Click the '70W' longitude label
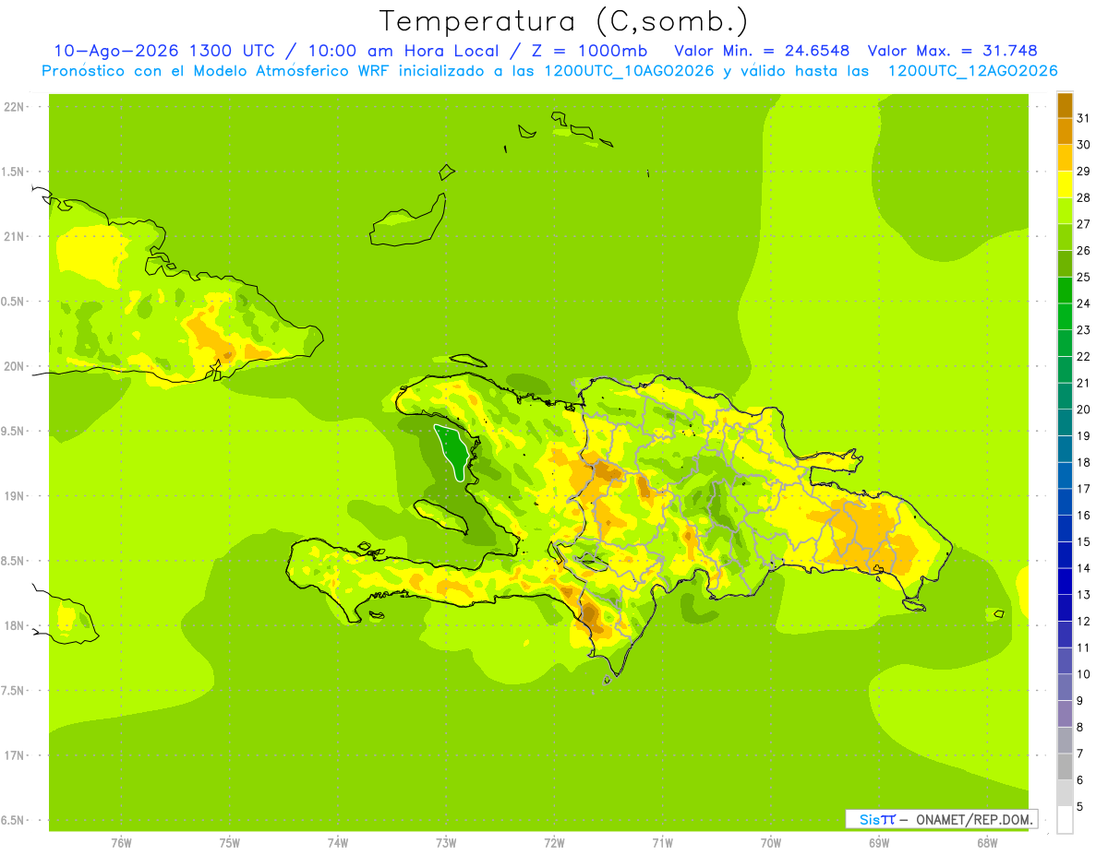1108x855 pixels. coord(771,843)
